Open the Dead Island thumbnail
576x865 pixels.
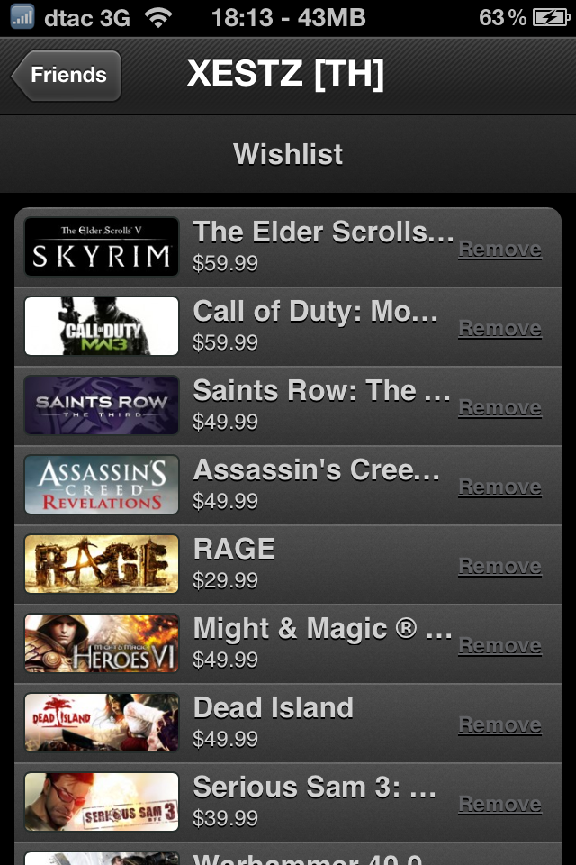pyautogui.click(x=102, y=723)
